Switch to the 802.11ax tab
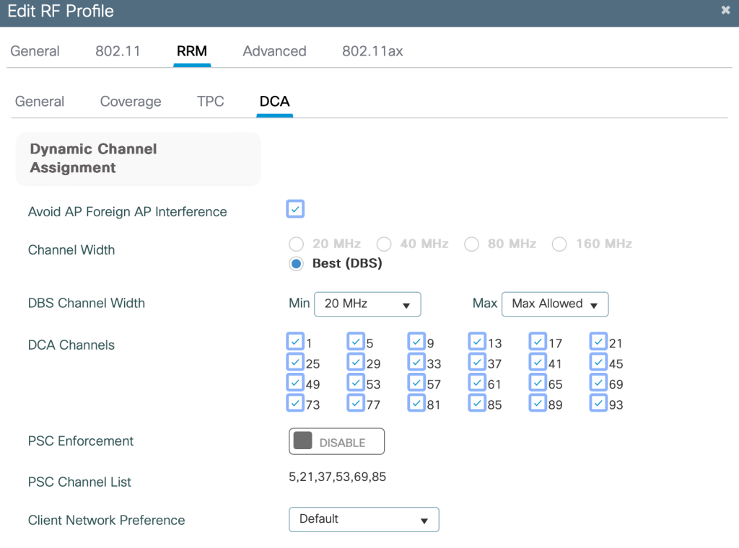The height and width of the screenshot is (548, 739). coord(372,51)
